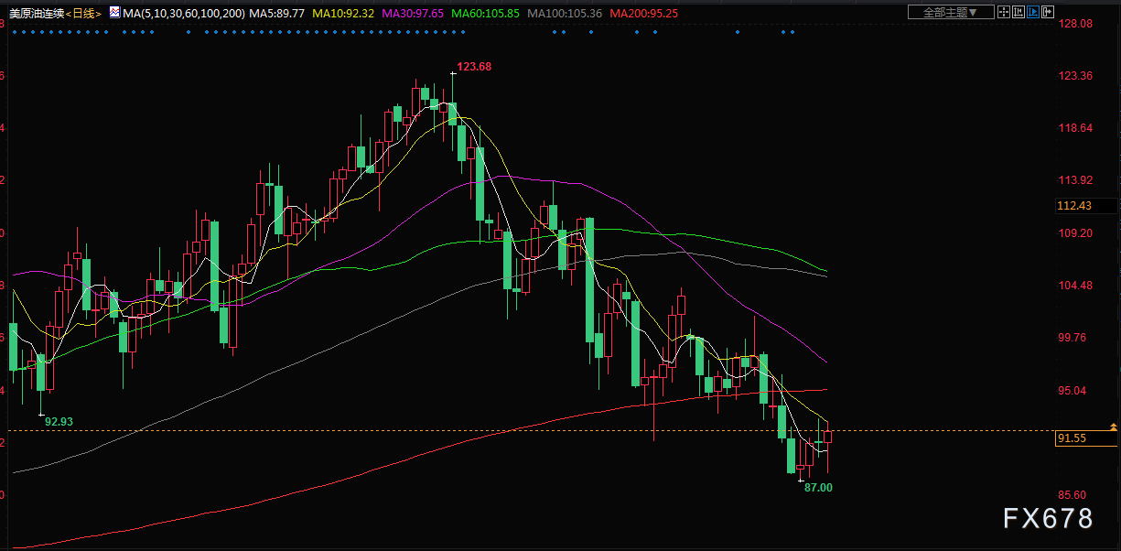Select the white MA5:89.77 label

(276, 14)
